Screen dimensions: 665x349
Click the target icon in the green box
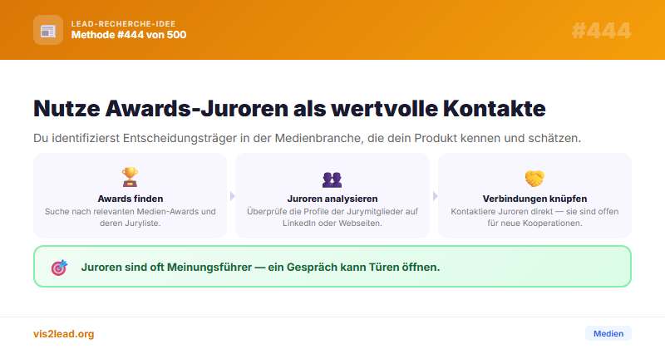click(59, 268)
